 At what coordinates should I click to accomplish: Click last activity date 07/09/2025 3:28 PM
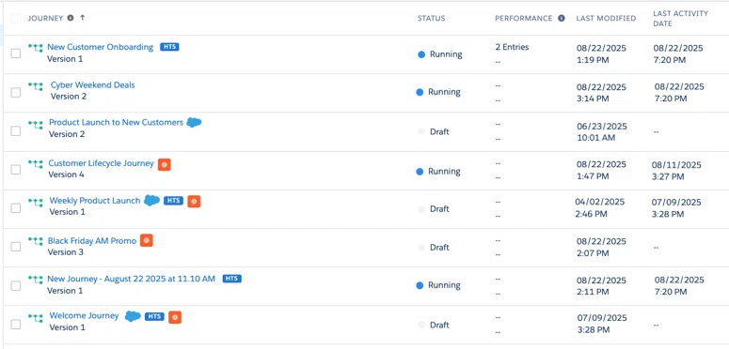click(676, 207)
